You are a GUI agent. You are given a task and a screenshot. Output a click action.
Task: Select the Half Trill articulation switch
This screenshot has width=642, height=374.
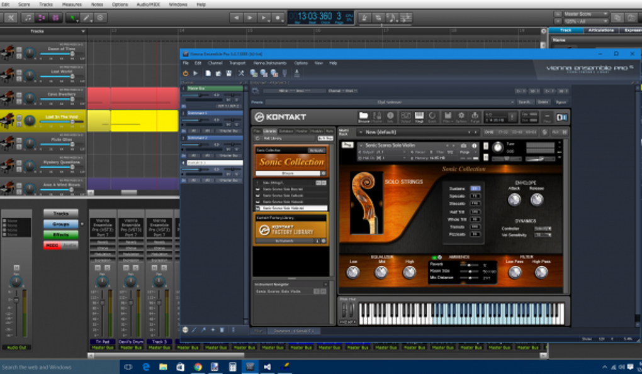(x=475, y=212)
